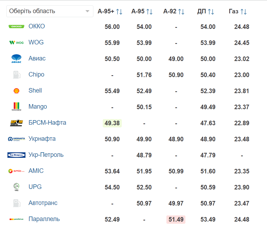This screenshot has width=267, height=228.
Task: Sort by the A-95 column arrows
Action: 150,12
